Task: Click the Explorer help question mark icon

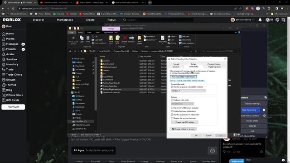Action: coord(239,32)
